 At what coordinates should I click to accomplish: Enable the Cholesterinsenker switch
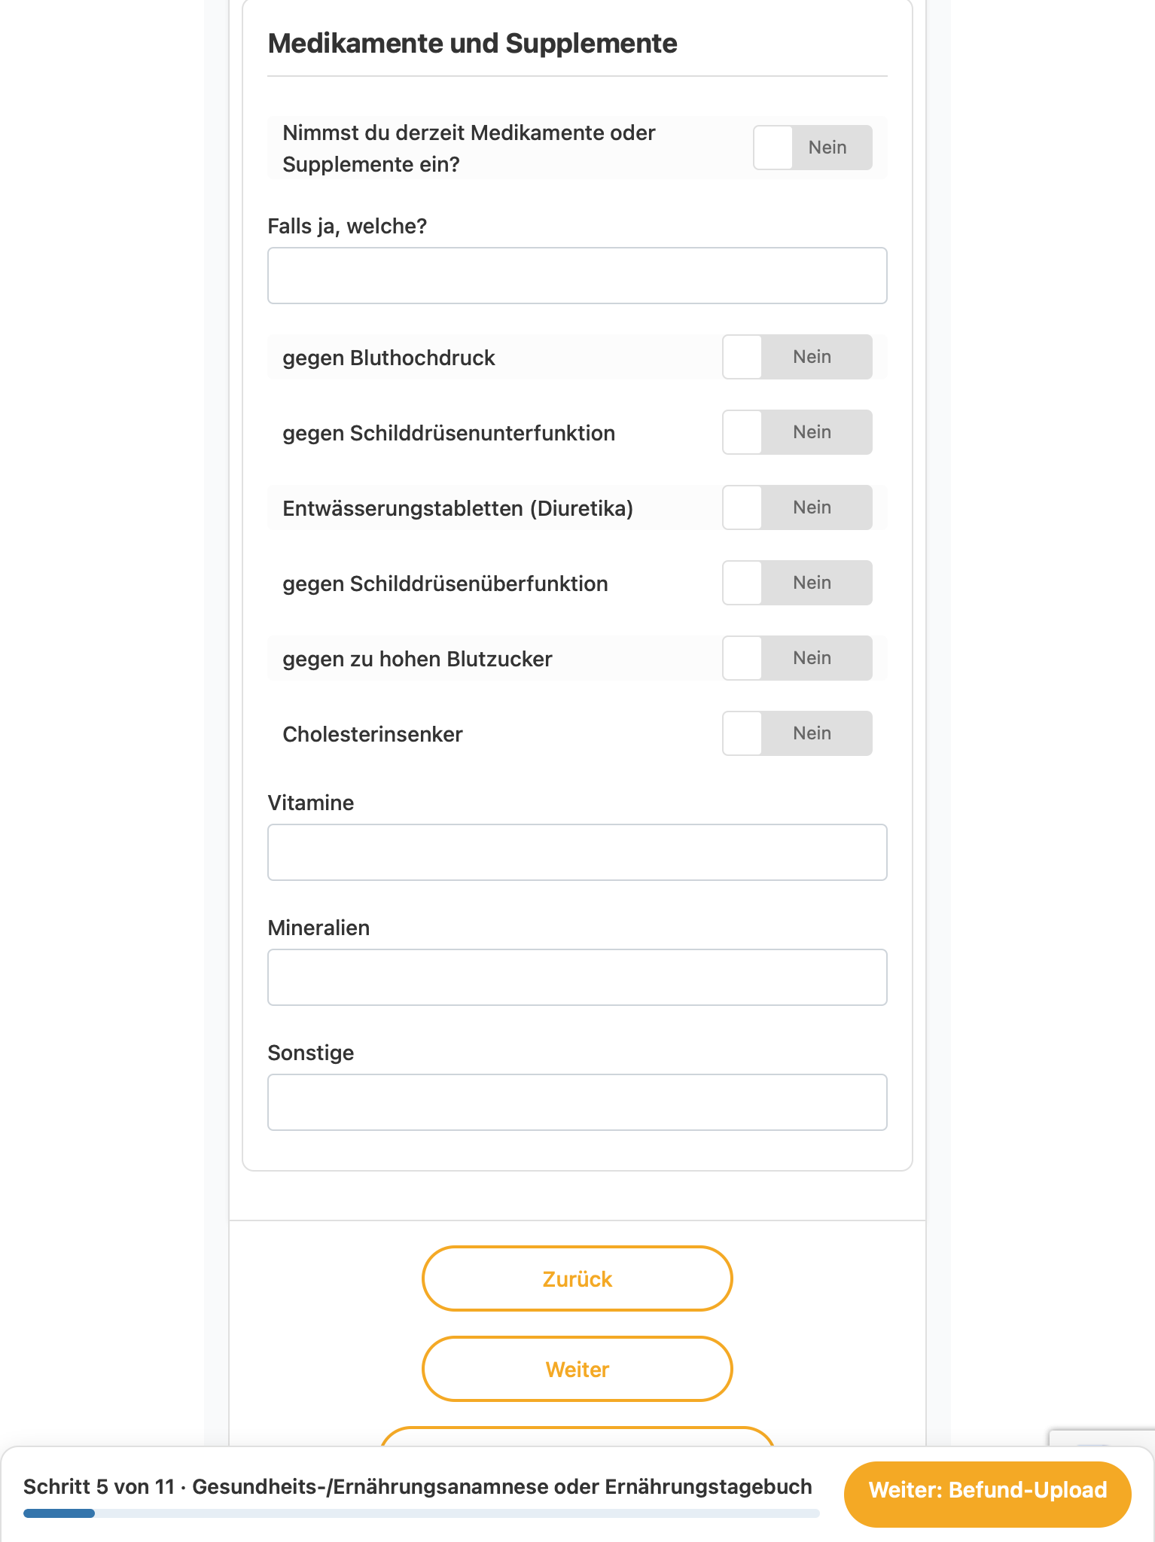pyautogui.click(x=797, y=733)
